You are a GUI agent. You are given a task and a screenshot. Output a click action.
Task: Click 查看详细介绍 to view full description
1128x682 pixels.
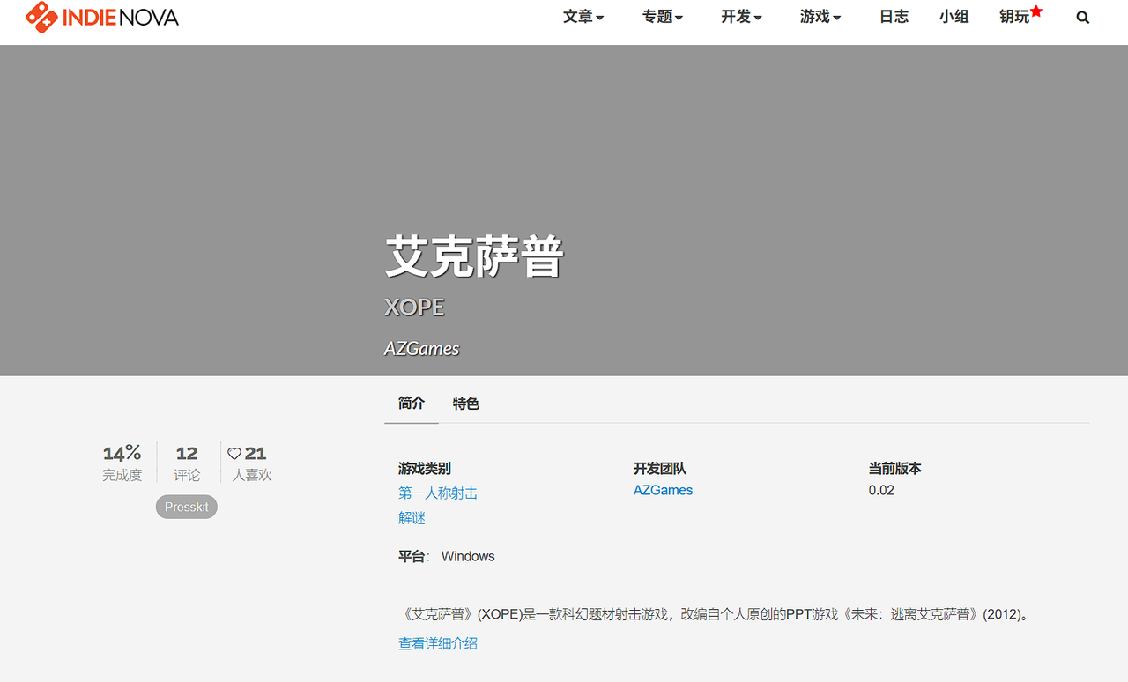tap(438, 643)
